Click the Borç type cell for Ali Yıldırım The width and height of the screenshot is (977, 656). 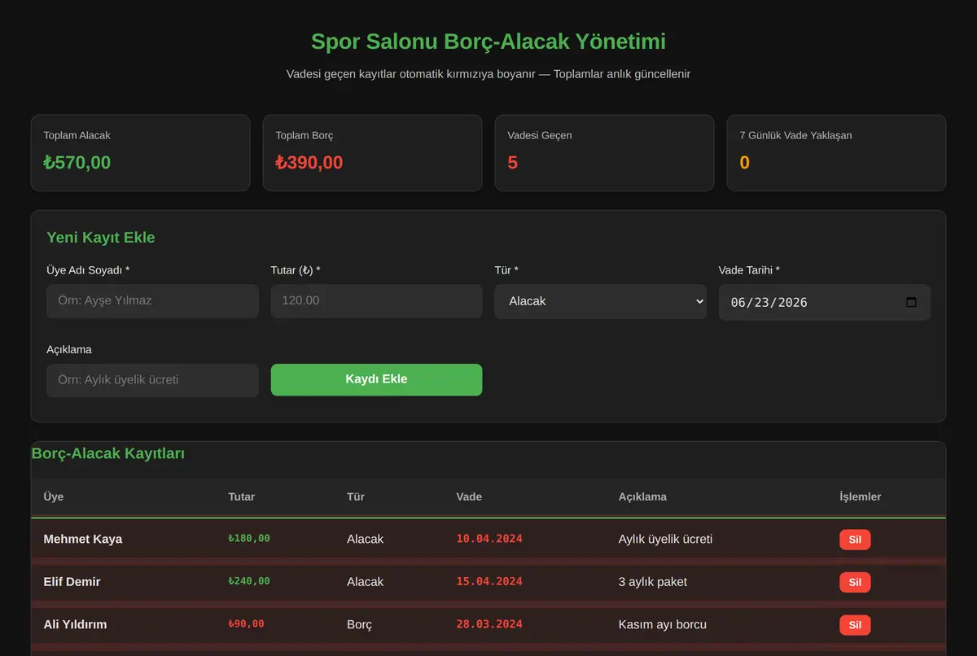(x=360, y=625)
